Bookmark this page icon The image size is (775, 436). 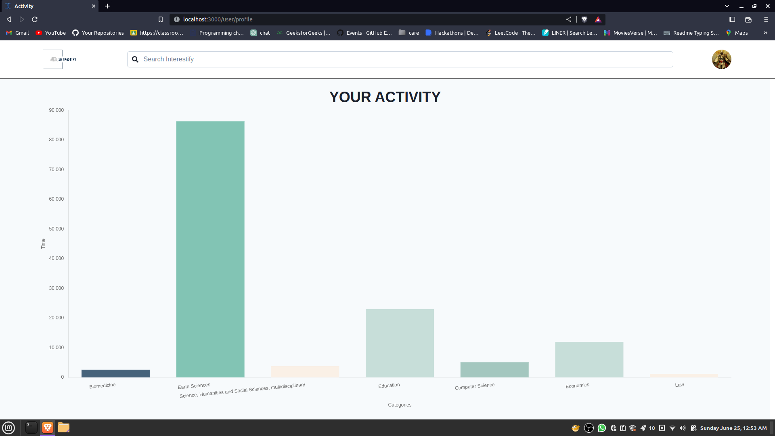tap(161, 19)
